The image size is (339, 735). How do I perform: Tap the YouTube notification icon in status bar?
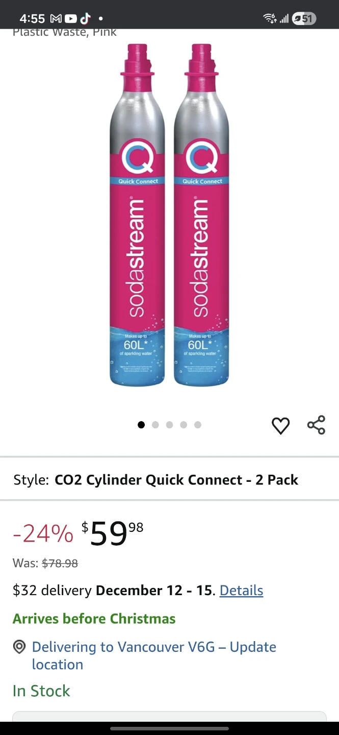(70, 19)
